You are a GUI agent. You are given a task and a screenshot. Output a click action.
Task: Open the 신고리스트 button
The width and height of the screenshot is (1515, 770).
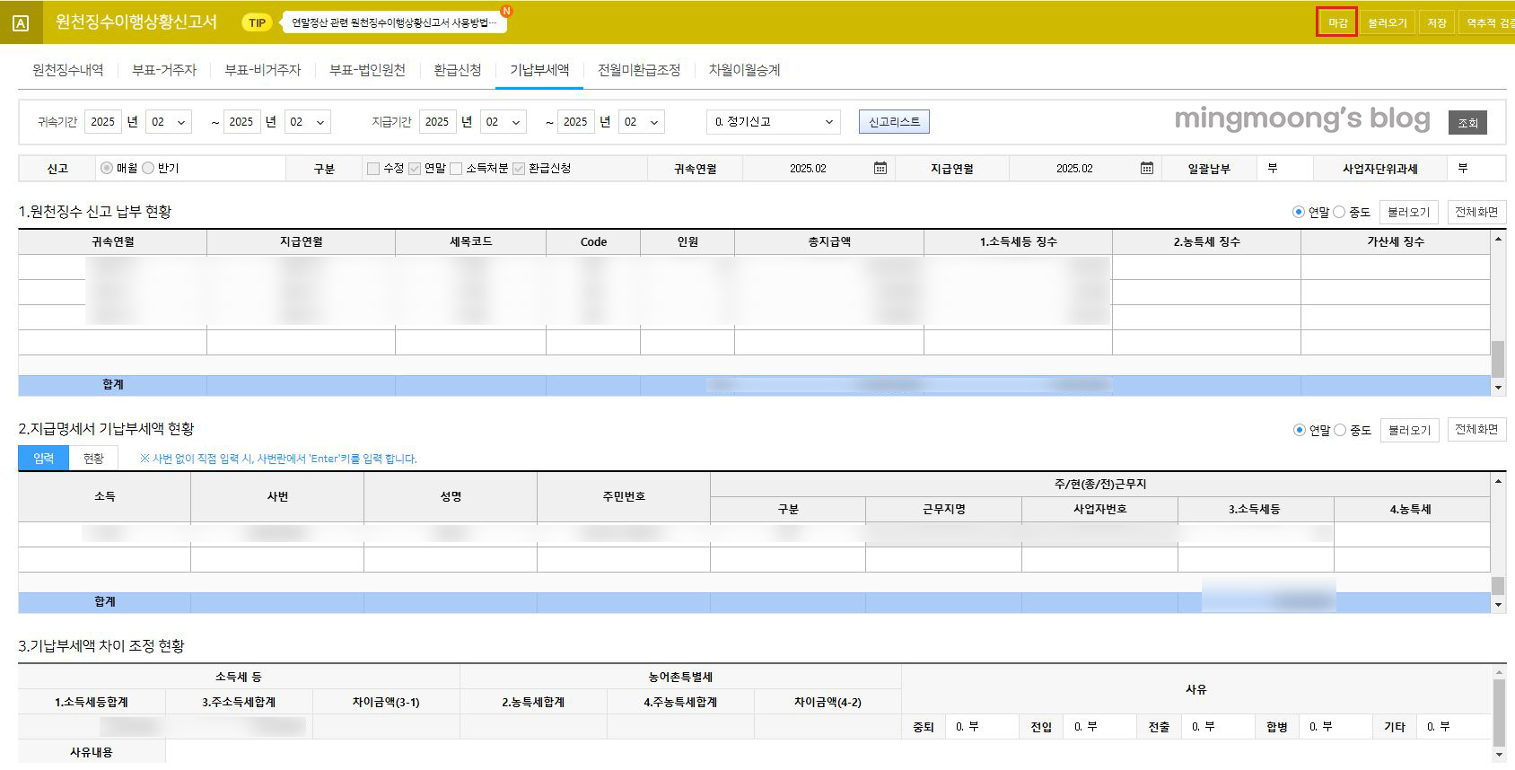pyautogui.click(x=894, y=122)
